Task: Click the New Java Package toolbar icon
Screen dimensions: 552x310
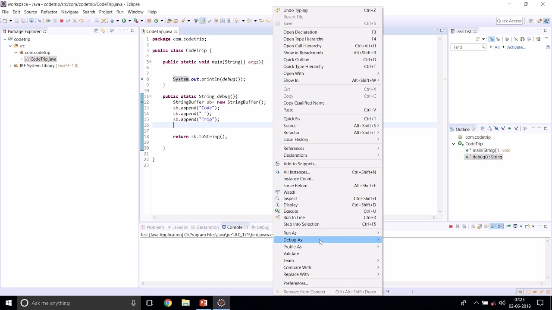Action: coord(149,21)
